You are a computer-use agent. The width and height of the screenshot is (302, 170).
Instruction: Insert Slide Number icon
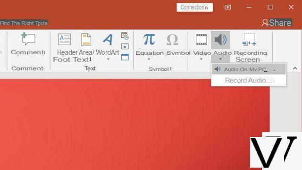125,46
